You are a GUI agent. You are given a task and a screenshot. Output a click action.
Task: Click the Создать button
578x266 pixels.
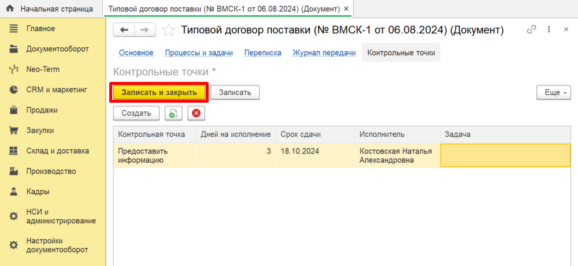pos(136,113)
